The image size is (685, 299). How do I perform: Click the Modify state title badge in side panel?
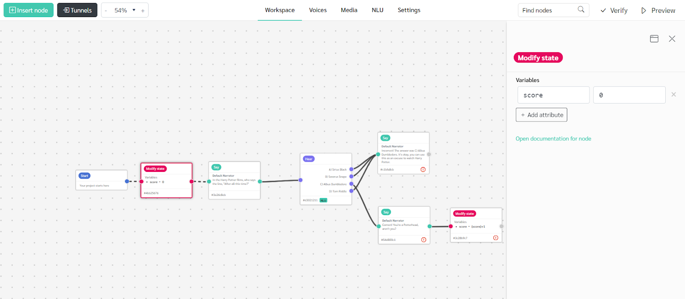538,58
